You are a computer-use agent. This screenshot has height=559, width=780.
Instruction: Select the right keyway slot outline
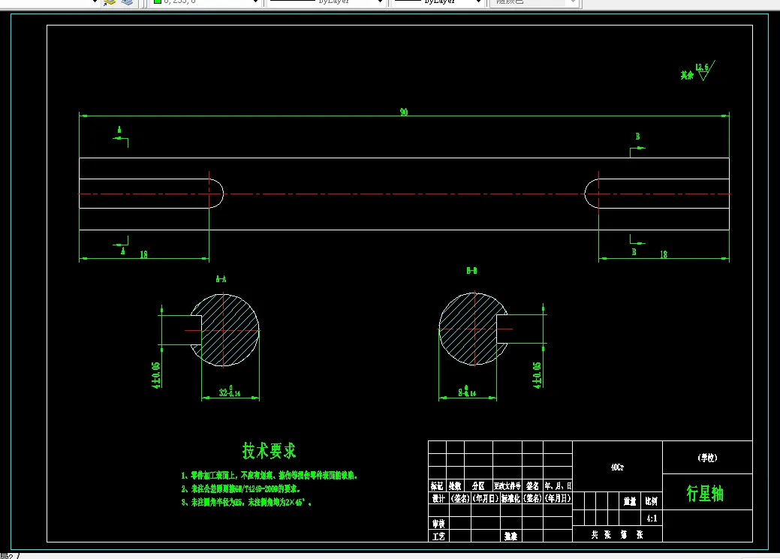[x=657, y=194]
